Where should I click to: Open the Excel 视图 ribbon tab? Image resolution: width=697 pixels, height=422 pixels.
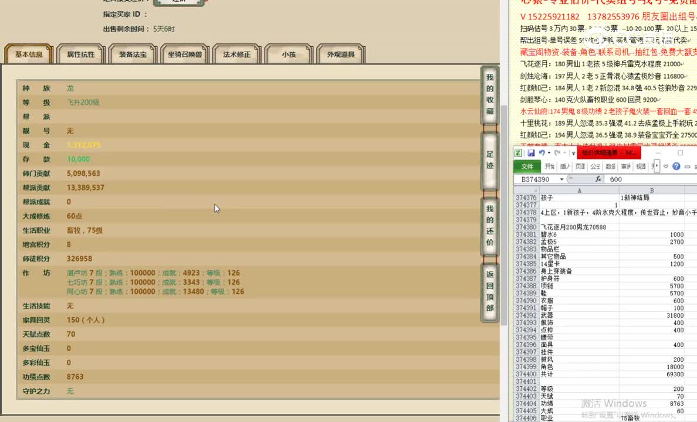click(641, 166)
